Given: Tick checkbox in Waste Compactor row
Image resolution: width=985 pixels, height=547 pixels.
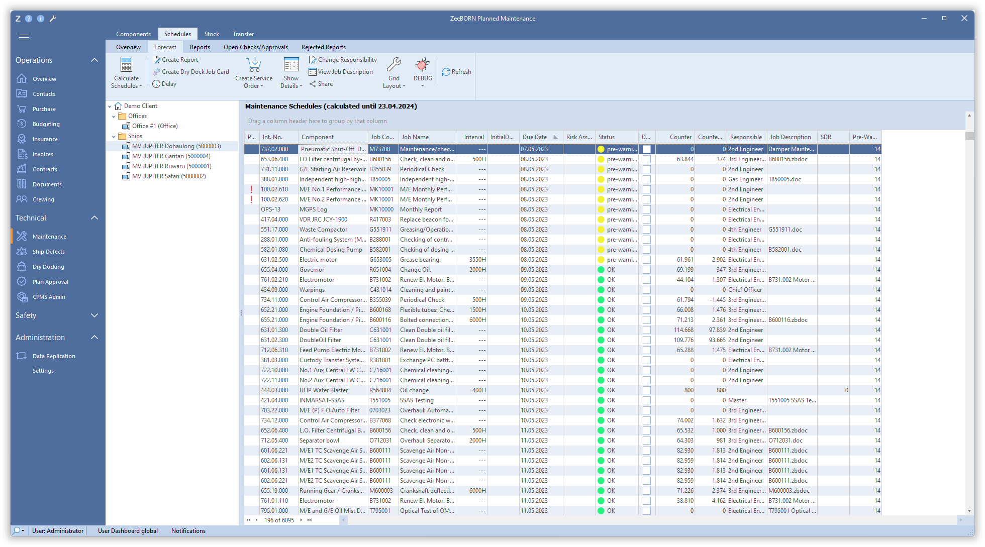Looking at the screenshot, I should pyautogui.click(x=647, y=230).
